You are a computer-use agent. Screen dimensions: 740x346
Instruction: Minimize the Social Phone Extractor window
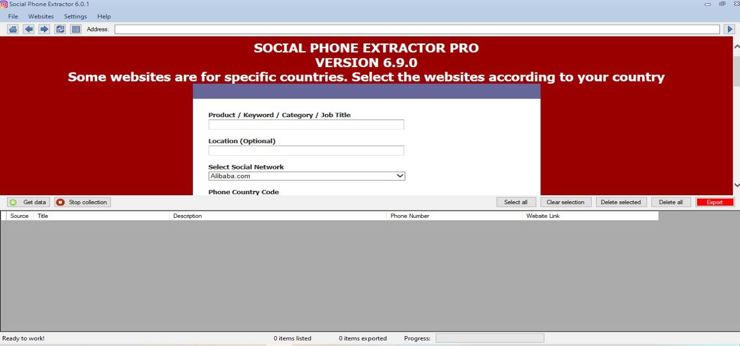point(708,4)
